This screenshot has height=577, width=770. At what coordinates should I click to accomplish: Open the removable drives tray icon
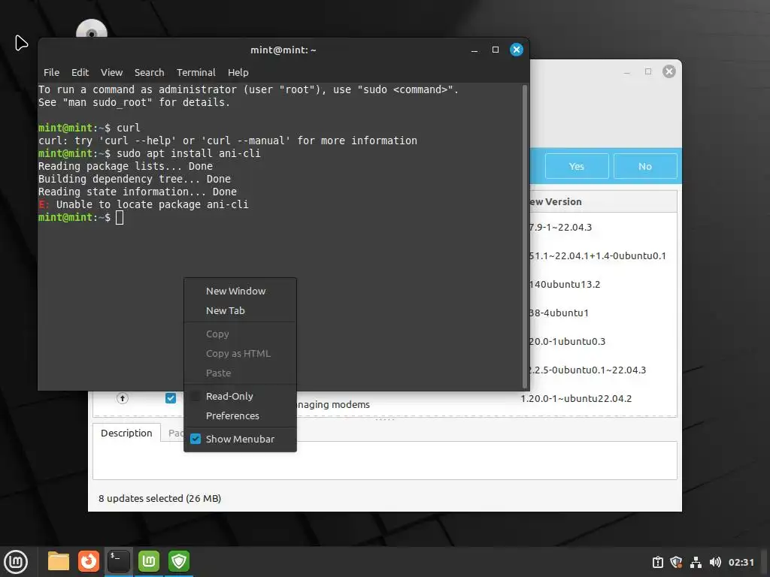click(657, 562)
